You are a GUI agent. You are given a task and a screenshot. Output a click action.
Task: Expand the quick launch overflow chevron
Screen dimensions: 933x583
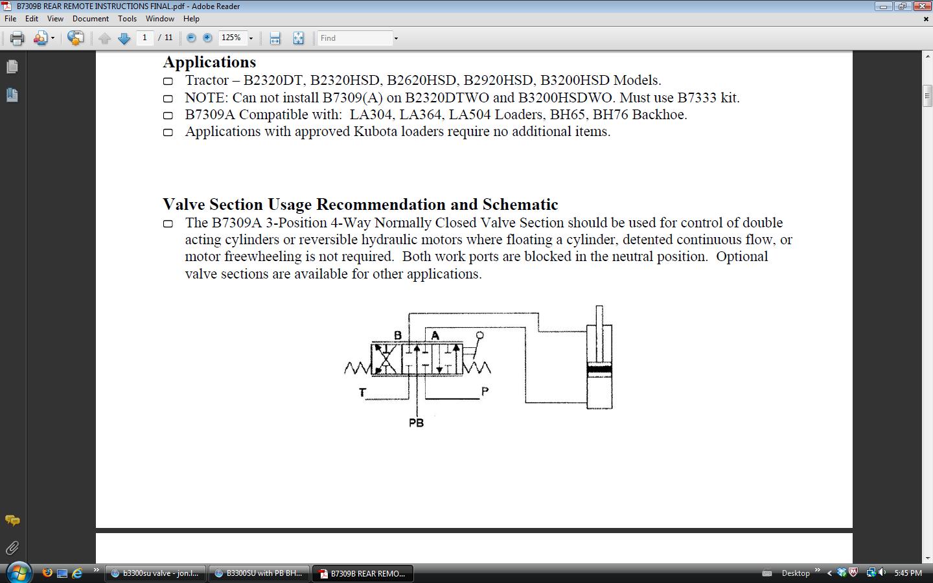(x=97, y=570)
